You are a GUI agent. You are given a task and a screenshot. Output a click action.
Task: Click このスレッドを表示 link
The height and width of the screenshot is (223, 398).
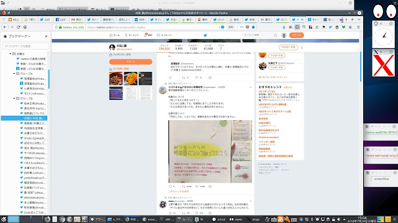(x=178, y=191)
